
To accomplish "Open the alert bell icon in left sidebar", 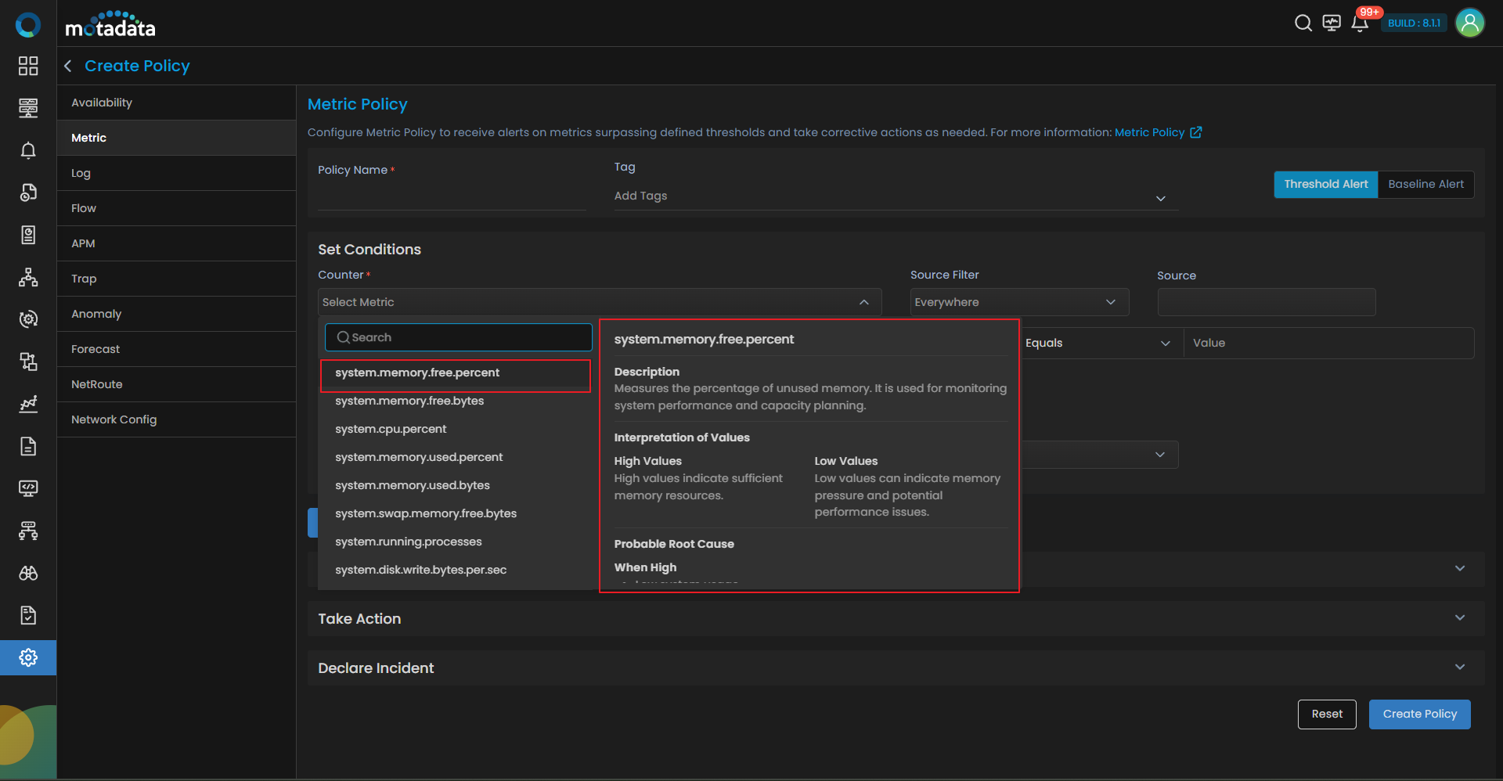I will tap(28, 150).
